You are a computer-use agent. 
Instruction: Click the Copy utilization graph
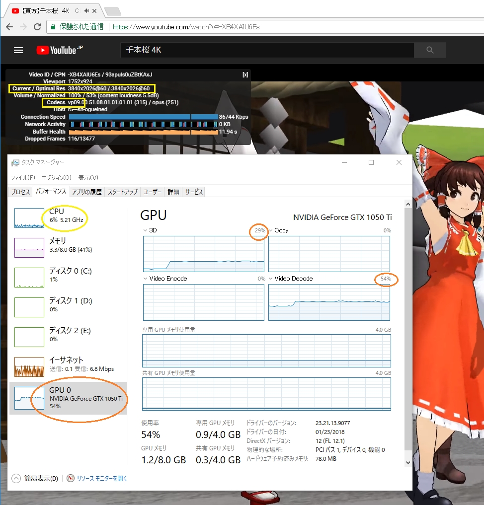[329, 254]
